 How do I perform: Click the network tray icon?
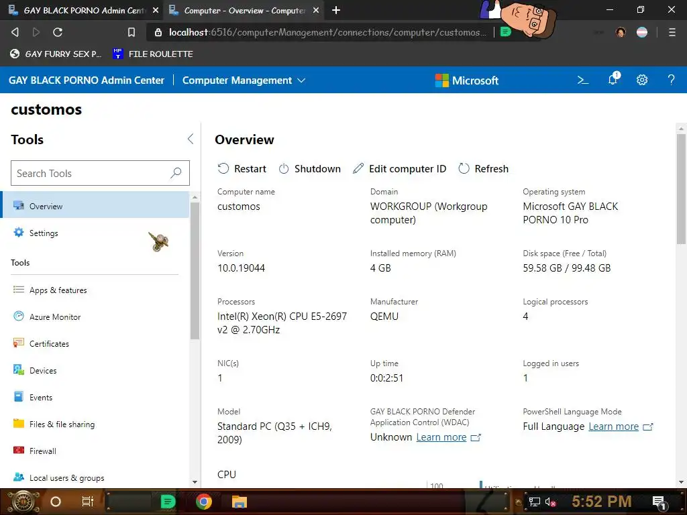coord(534,502)
